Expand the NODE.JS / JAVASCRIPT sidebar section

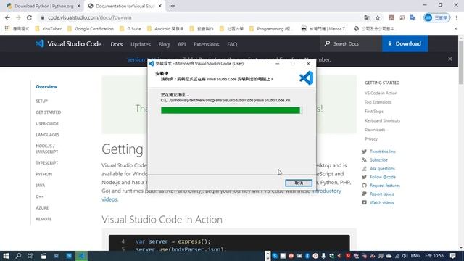tap(46, 149)
